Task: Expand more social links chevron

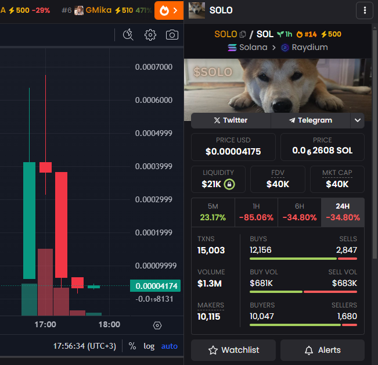Action: tap(358, 120)
